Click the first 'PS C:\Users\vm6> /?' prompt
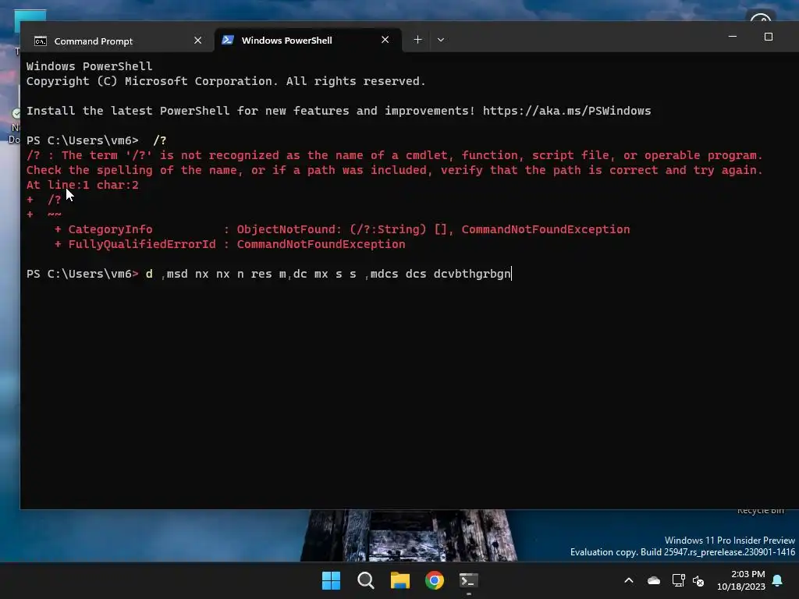 (96, 140)
